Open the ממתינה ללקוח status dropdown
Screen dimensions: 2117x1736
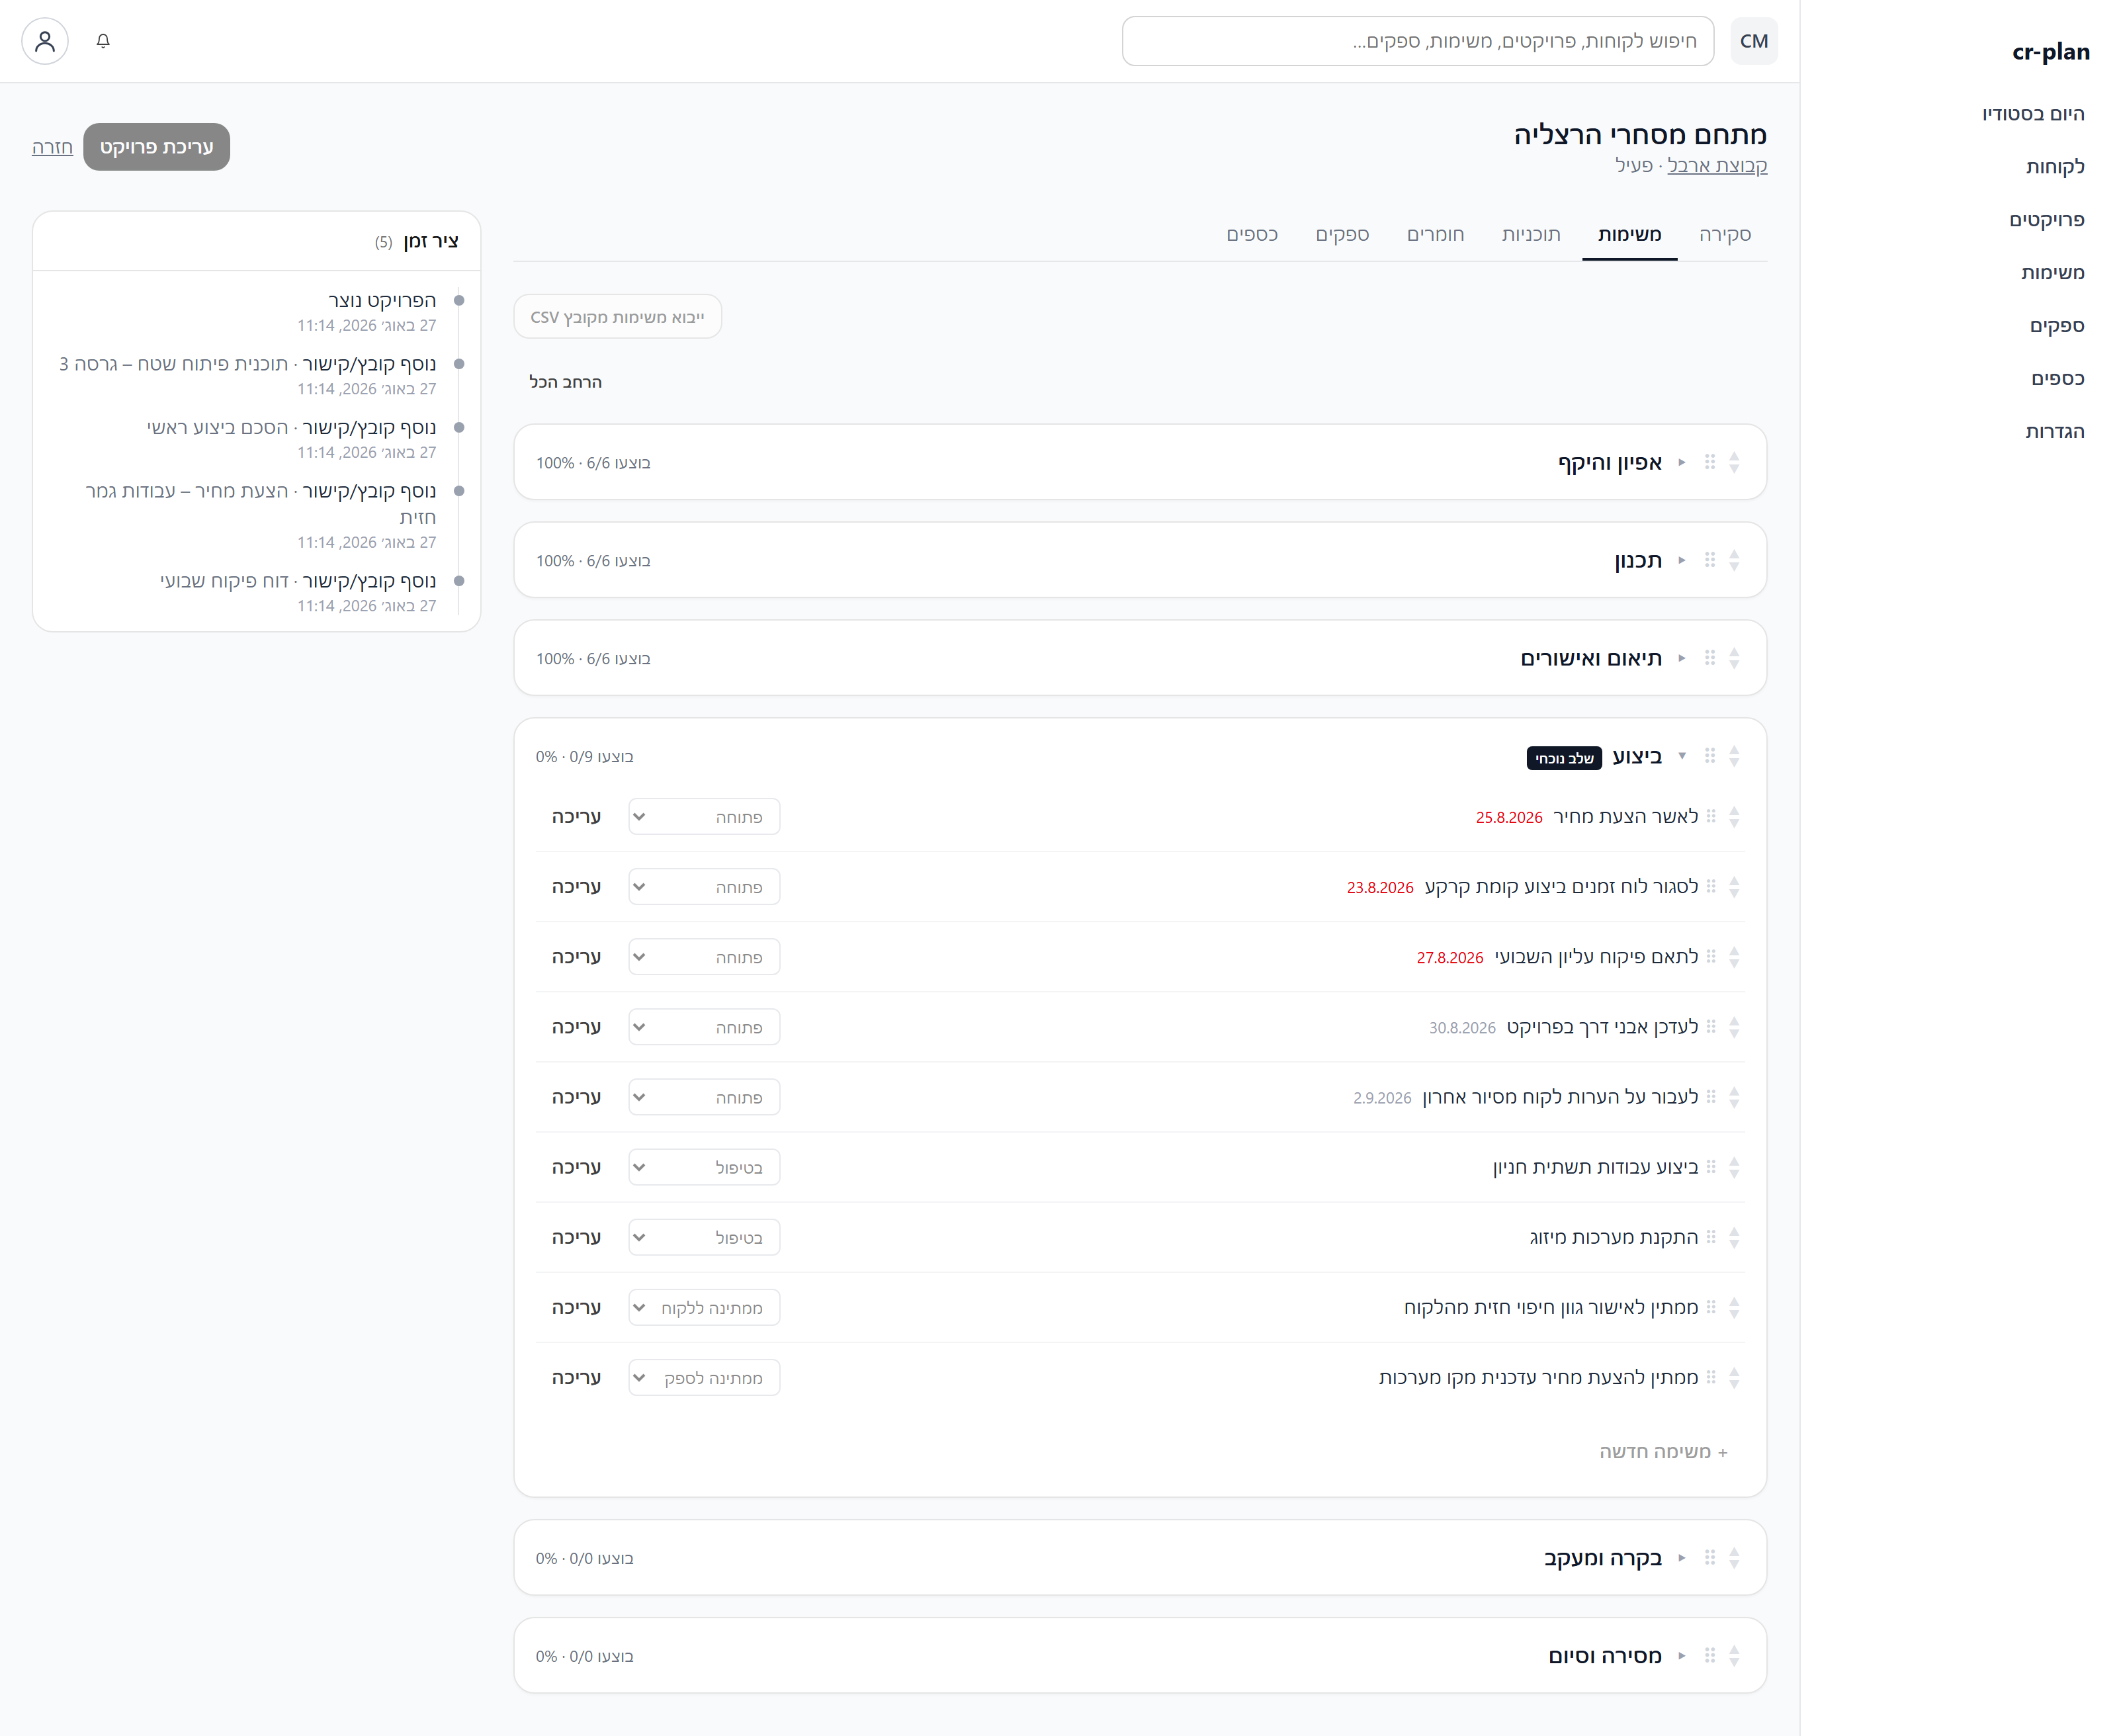tap(704, 1308)
